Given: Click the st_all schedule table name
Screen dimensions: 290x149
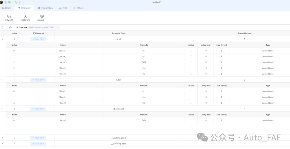Looking at the screenshot, I should 119,39.
